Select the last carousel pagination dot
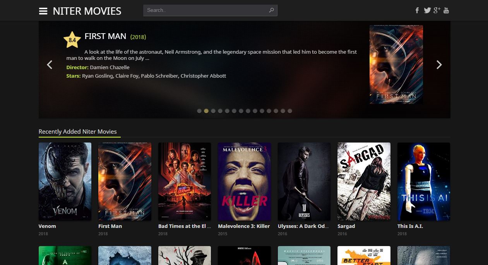This screenshot has height=265, width=488. pyautogui.click(x=290, y=111)
